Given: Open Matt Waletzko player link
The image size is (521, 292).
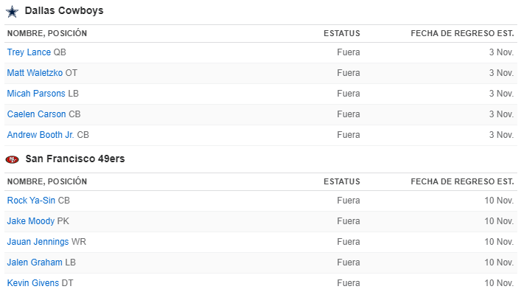Looking at the screenshot, I should [35, 73].
